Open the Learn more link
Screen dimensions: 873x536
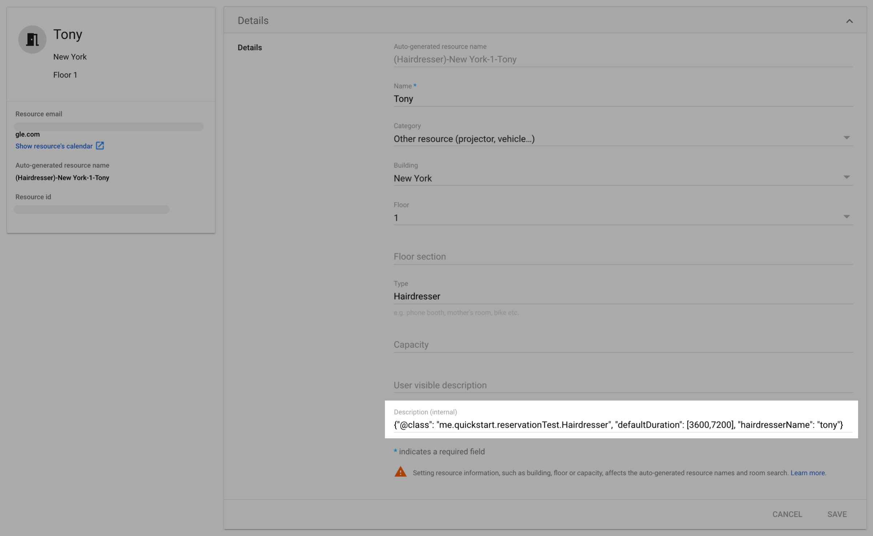[808, 473]
